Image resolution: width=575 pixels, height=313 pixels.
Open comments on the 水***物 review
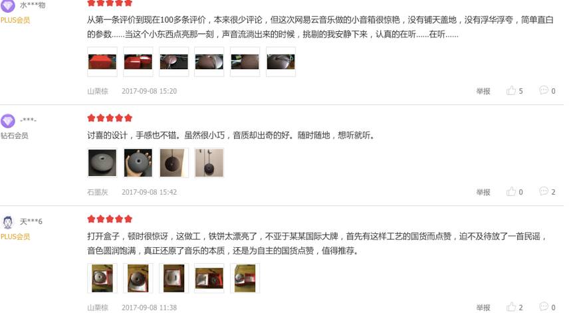544,90
